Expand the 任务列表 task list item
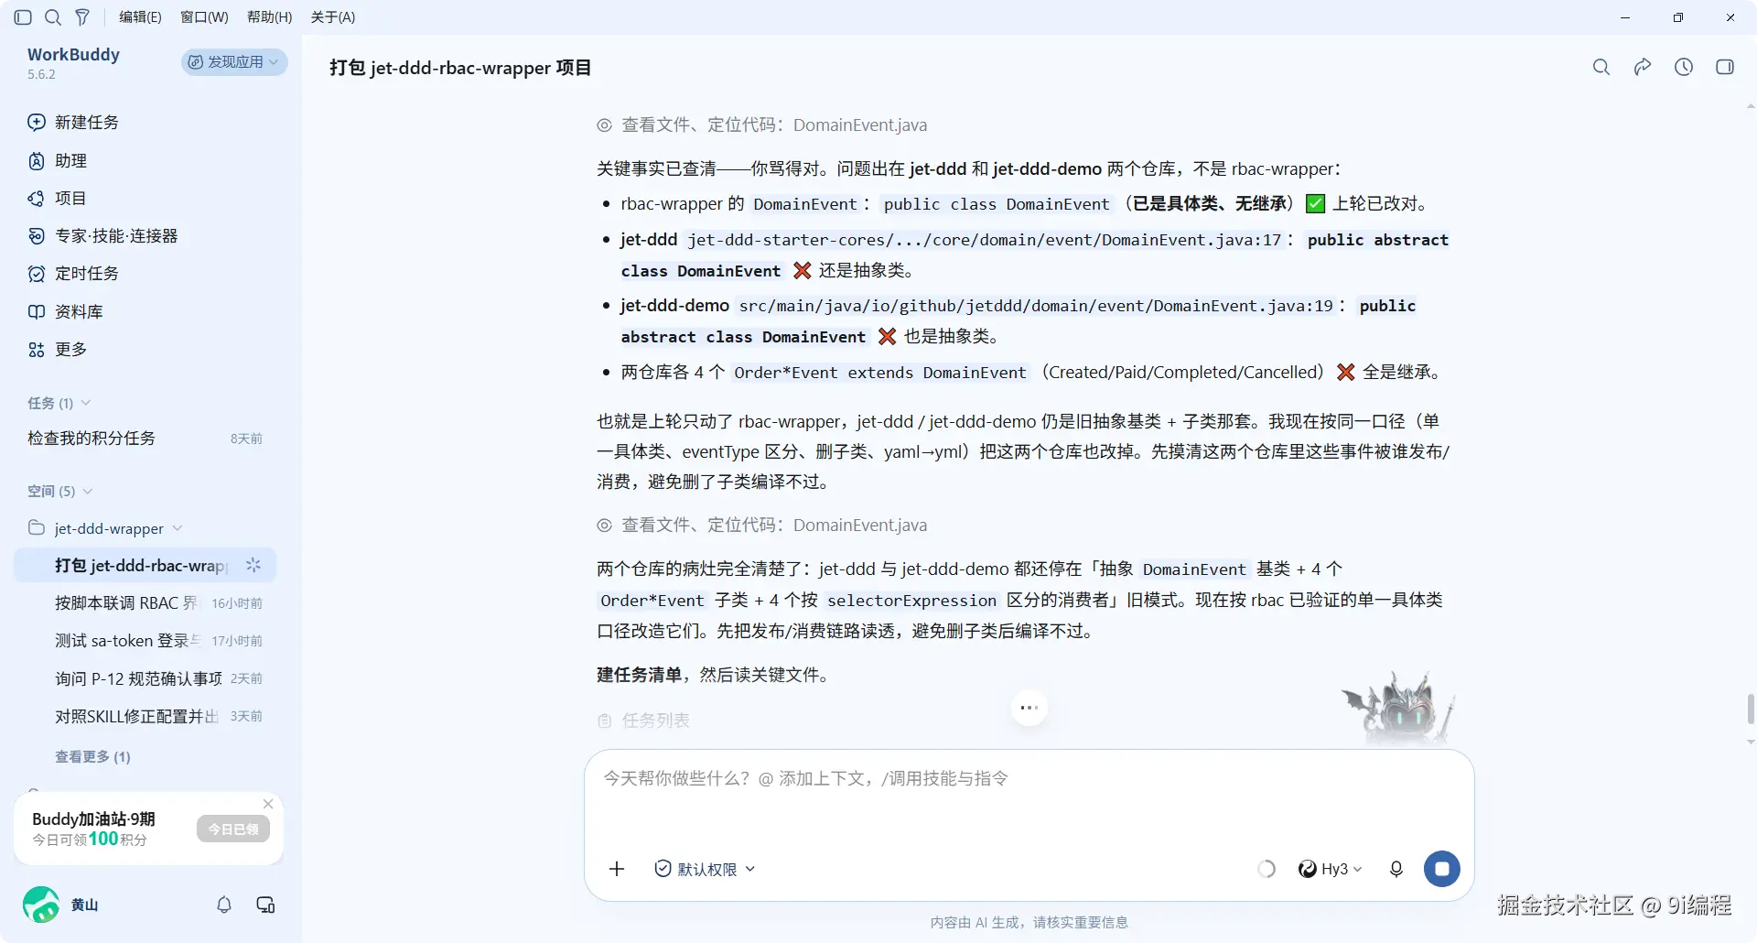1757x943 pixels. (644, 721)
